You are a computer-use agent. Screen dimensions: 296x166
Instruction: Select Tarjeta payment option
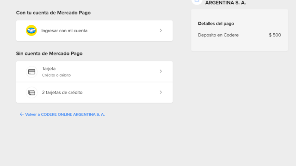pyautogui.click(x=94, y=71)
